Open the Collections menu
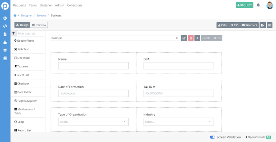This screenshot has height=142, width=276. (x=75, y=6)
